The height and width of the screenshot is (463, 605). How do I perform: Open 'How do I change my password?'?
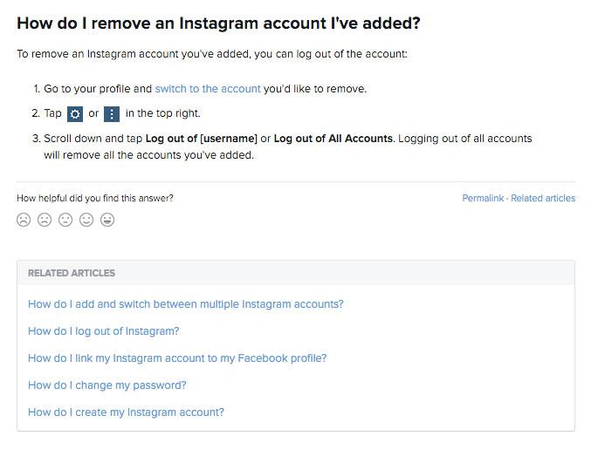pos(107,385)
